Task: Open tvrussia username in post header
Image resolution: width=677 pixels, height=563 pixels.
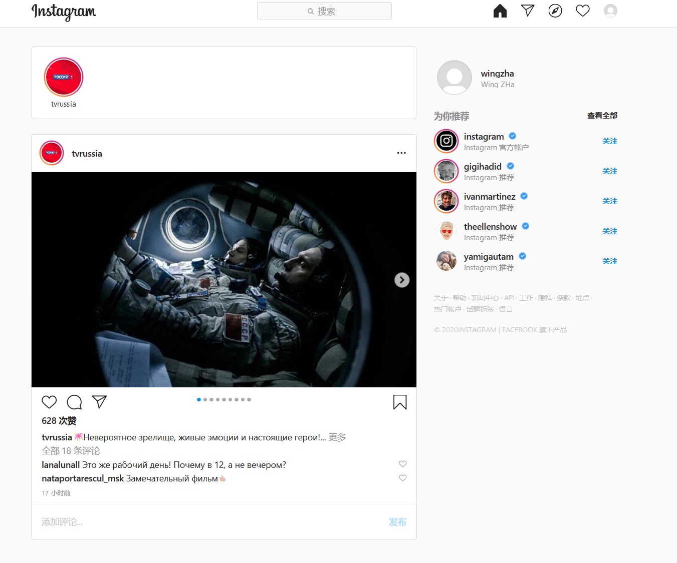Action: point(87,154)
